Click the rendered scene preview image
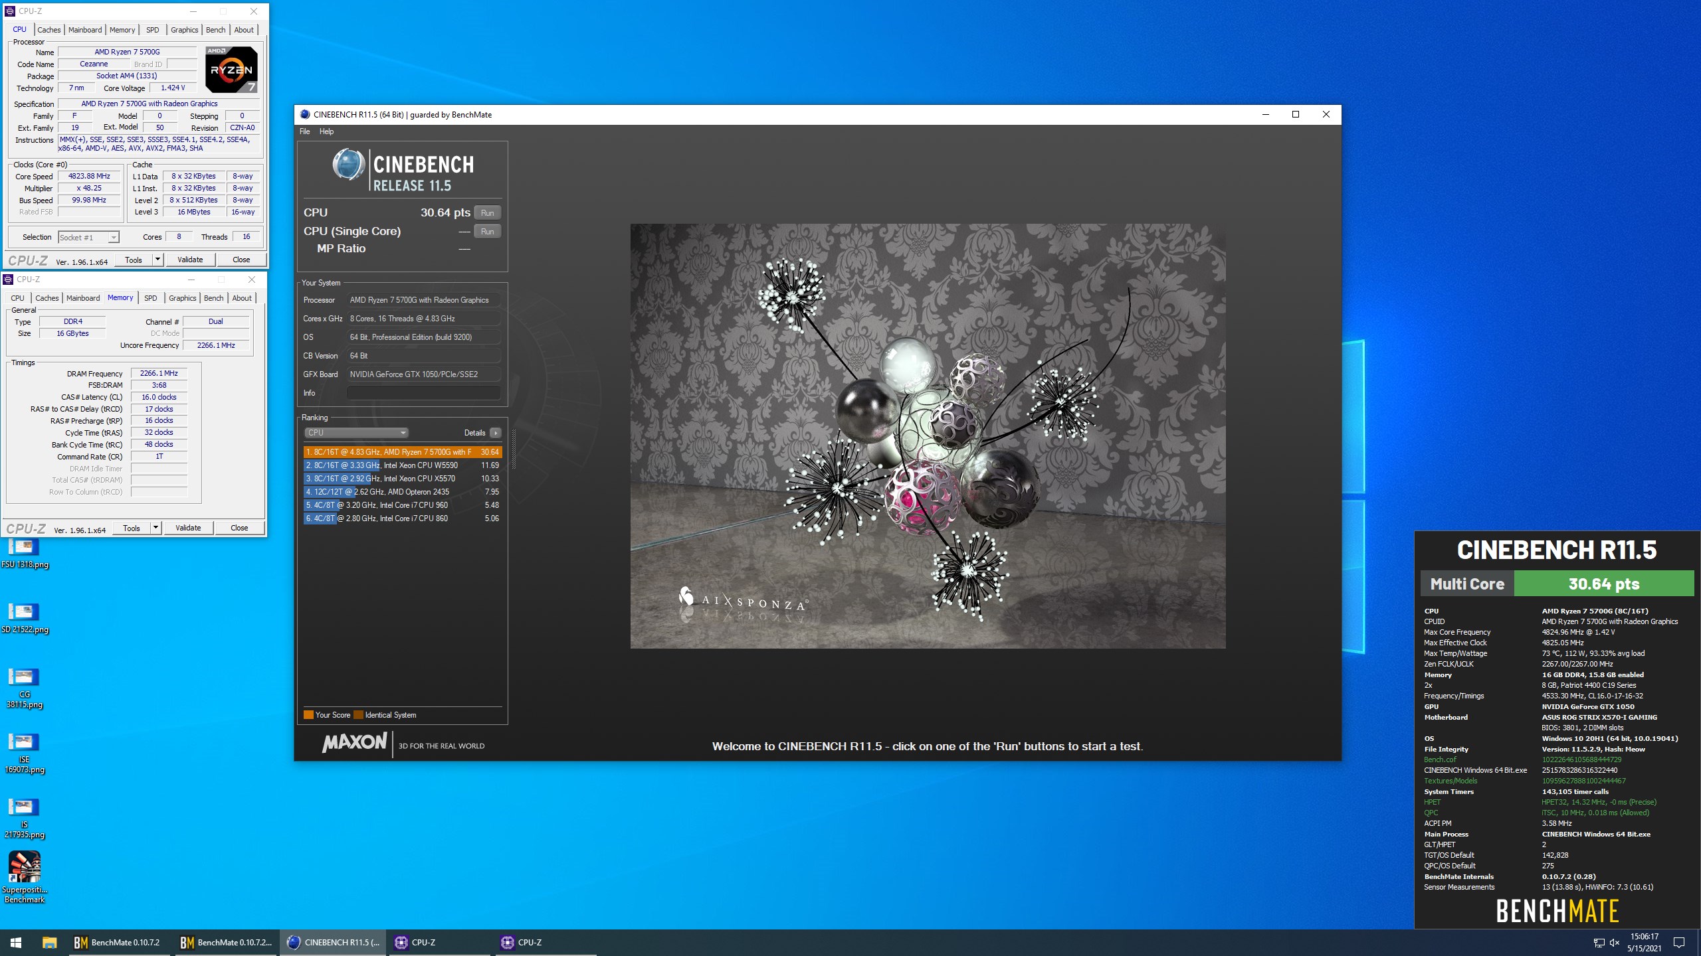The height and width of the screenshot is (956, 1701). tap(928, 436)
